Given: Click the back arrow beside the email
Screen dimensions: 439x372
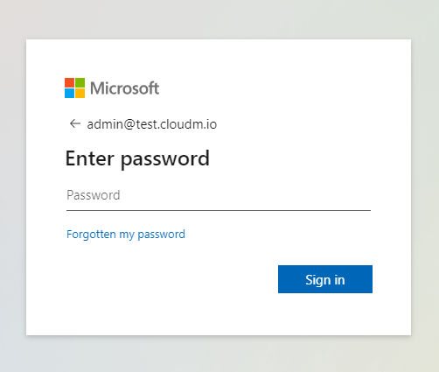Looking at the screenshot, I should pos(75,123).
